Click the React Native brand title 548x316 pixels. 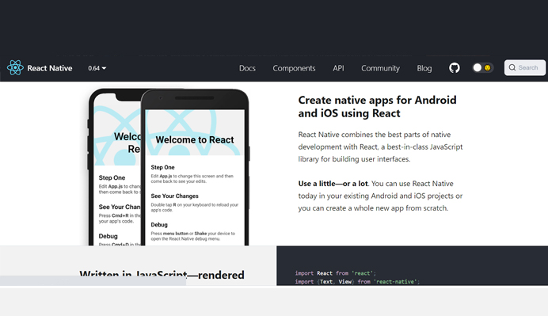(x=50, y=68)
